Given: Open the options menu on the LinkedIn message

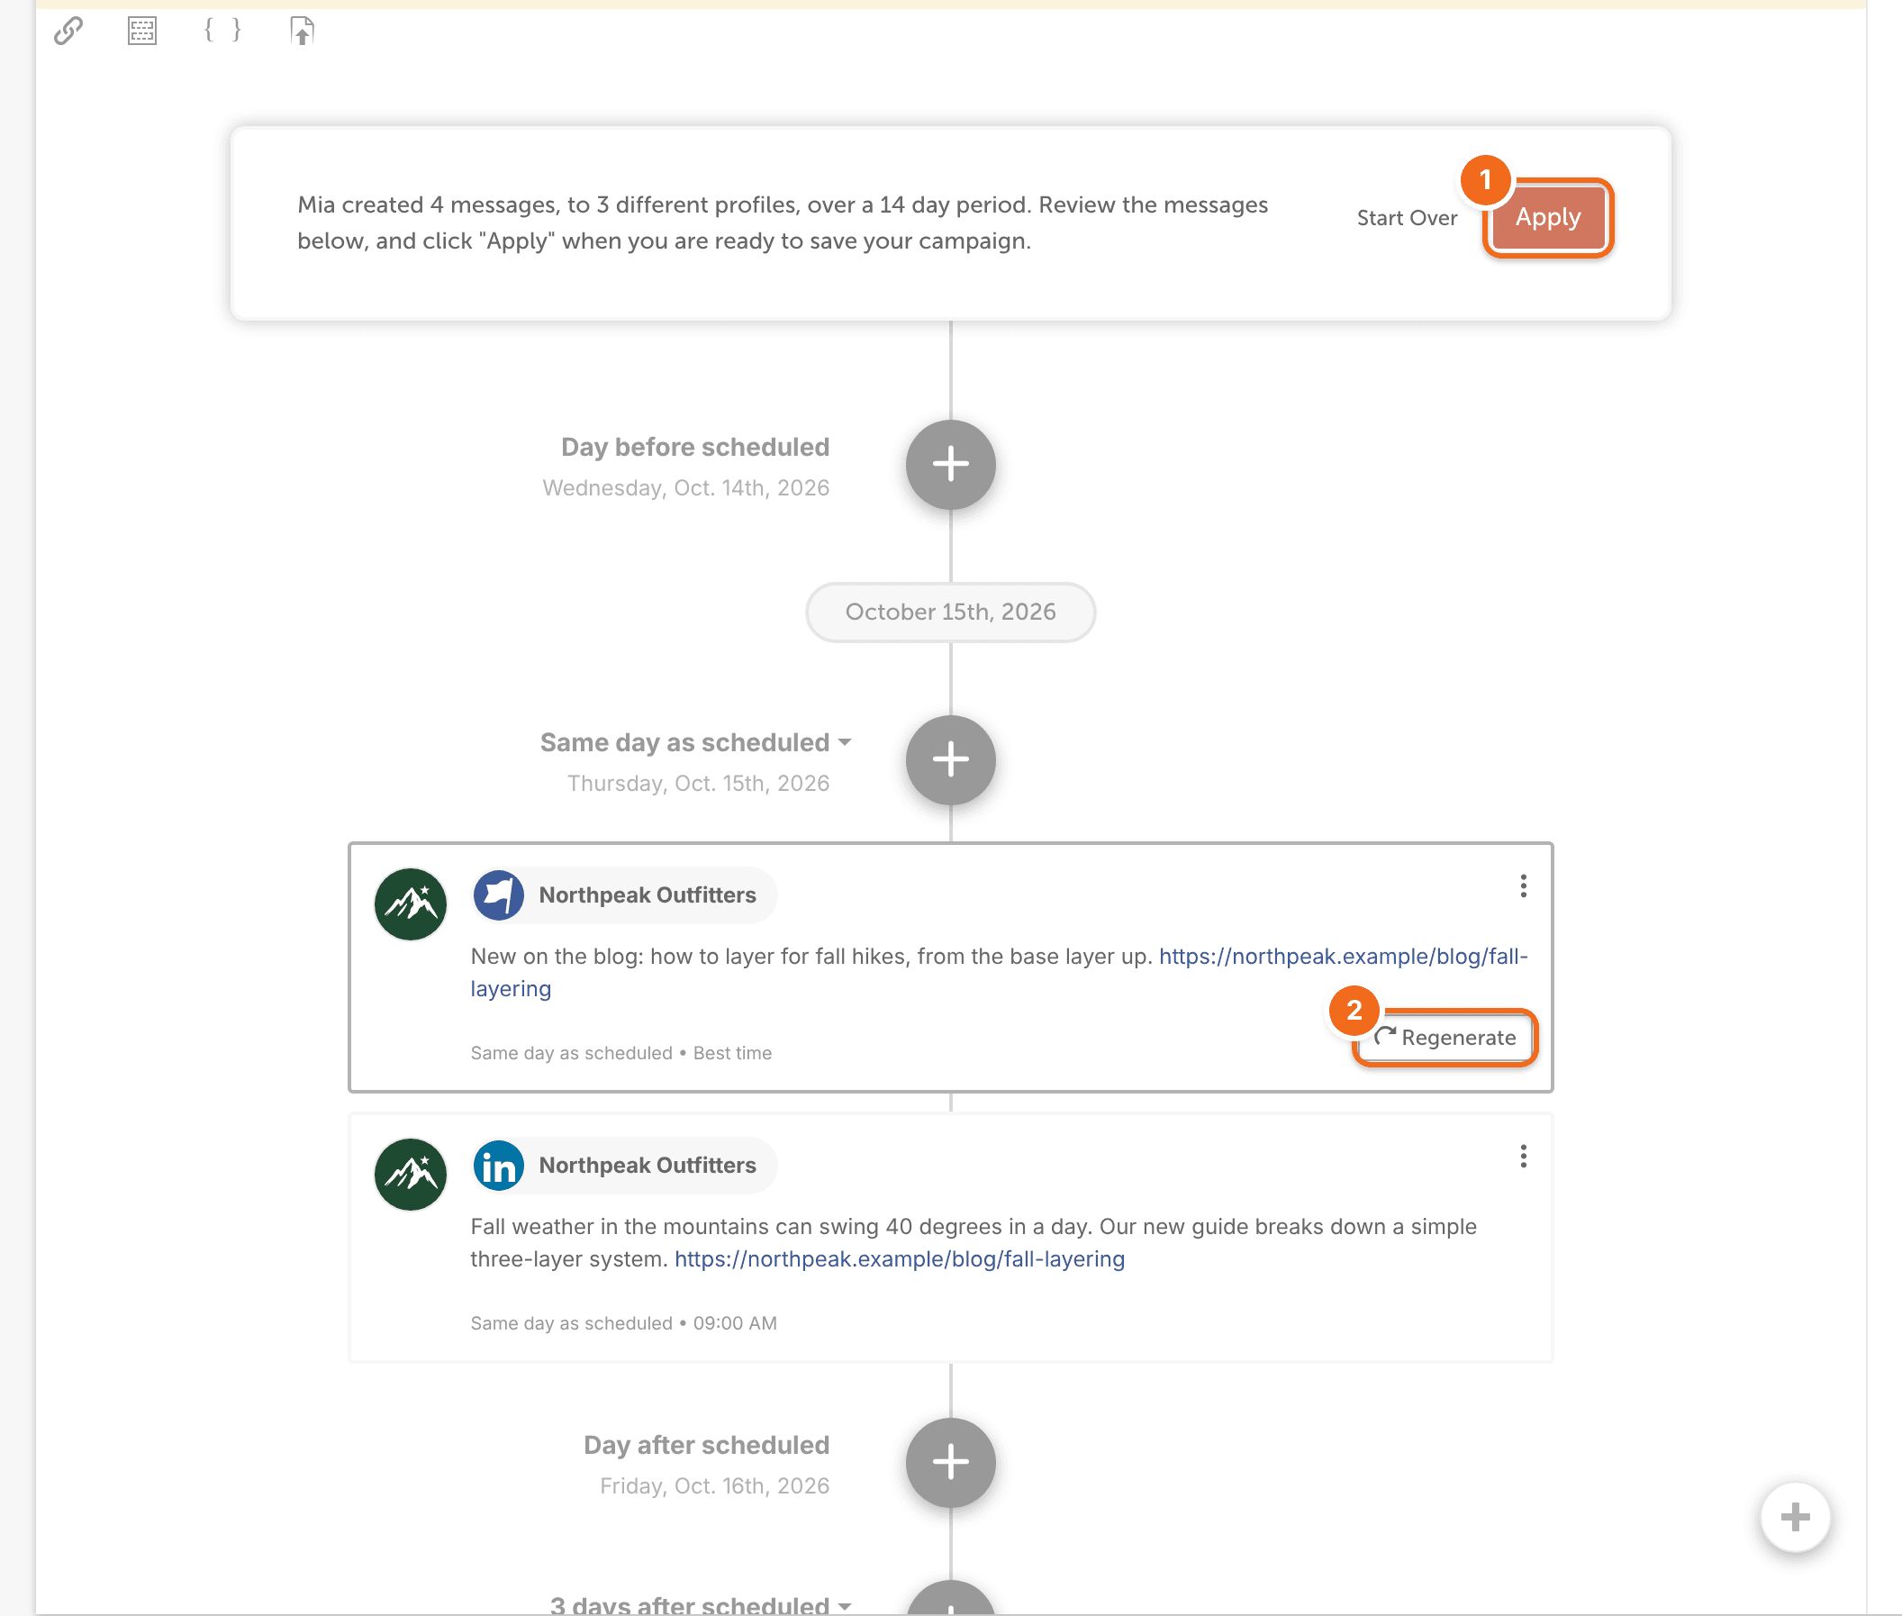Looking at the screenshot, I should (1523, 1156).
